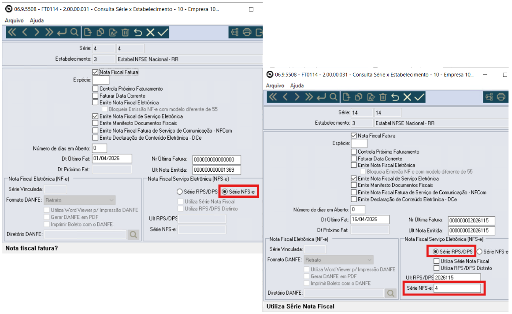The width and height of the screenshot is (512, 314).
Task: Select Série RPS/DPS radio in left window
Action: (180, 192)
